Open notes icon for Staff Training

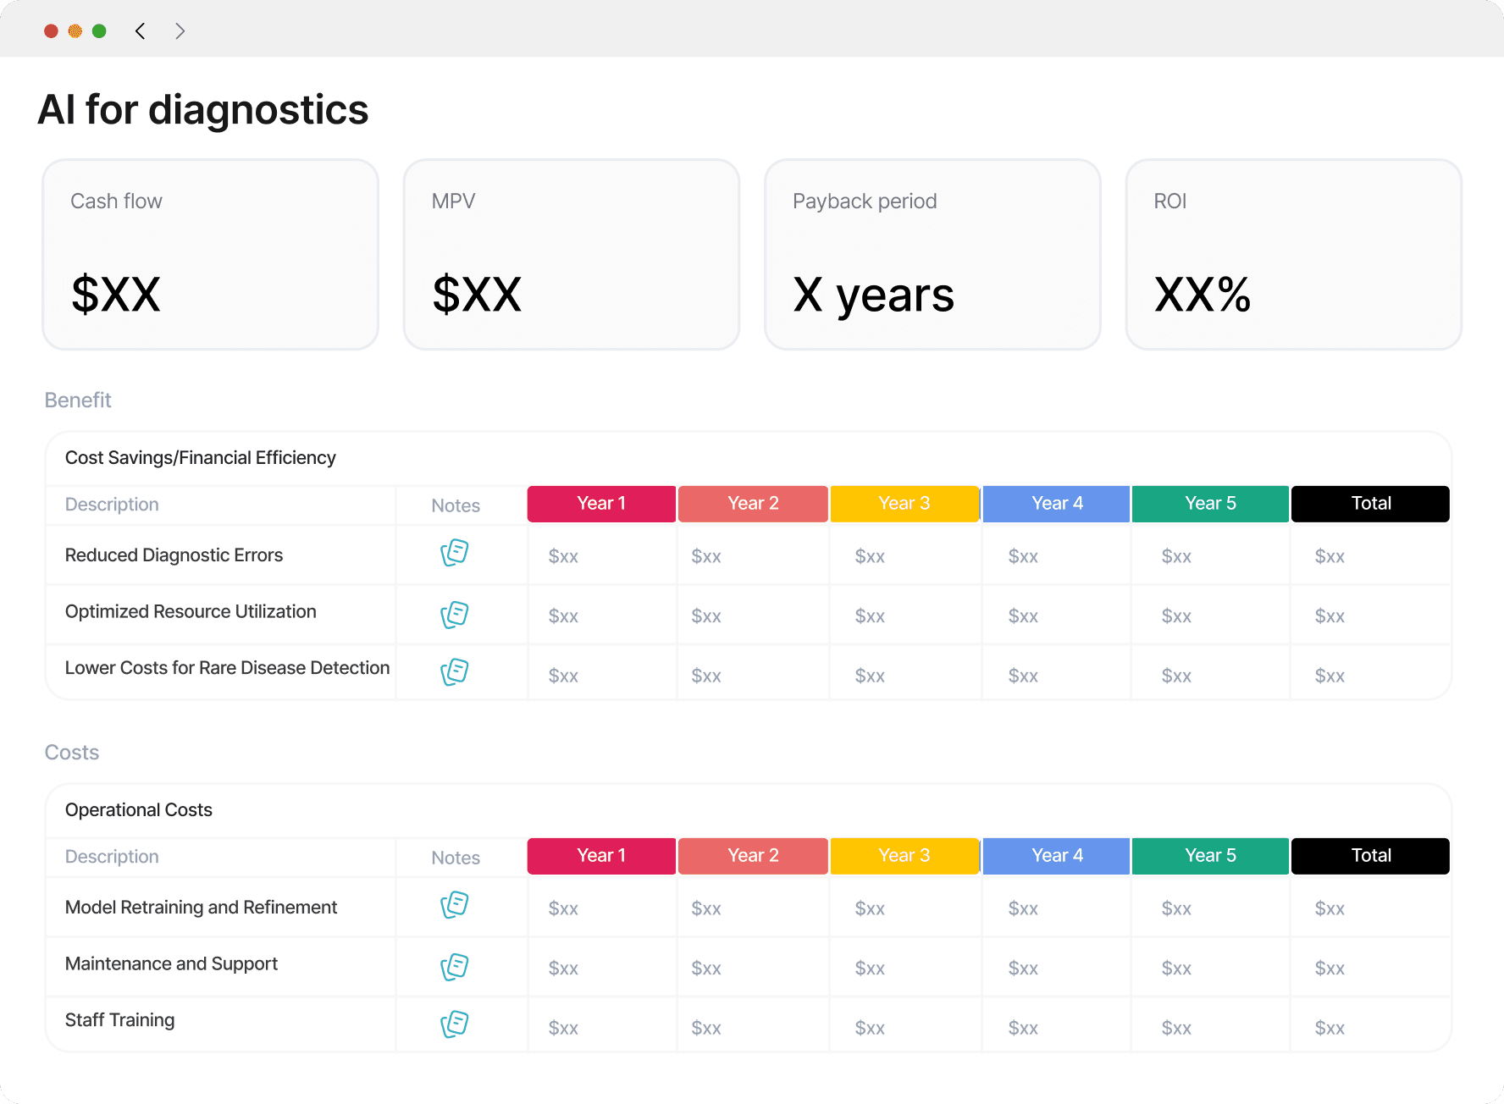[x=455, y=1024]
